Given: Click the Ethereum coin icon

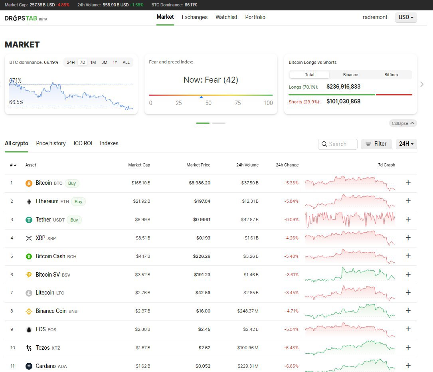Looking at the screenshot, I should 29,202.
